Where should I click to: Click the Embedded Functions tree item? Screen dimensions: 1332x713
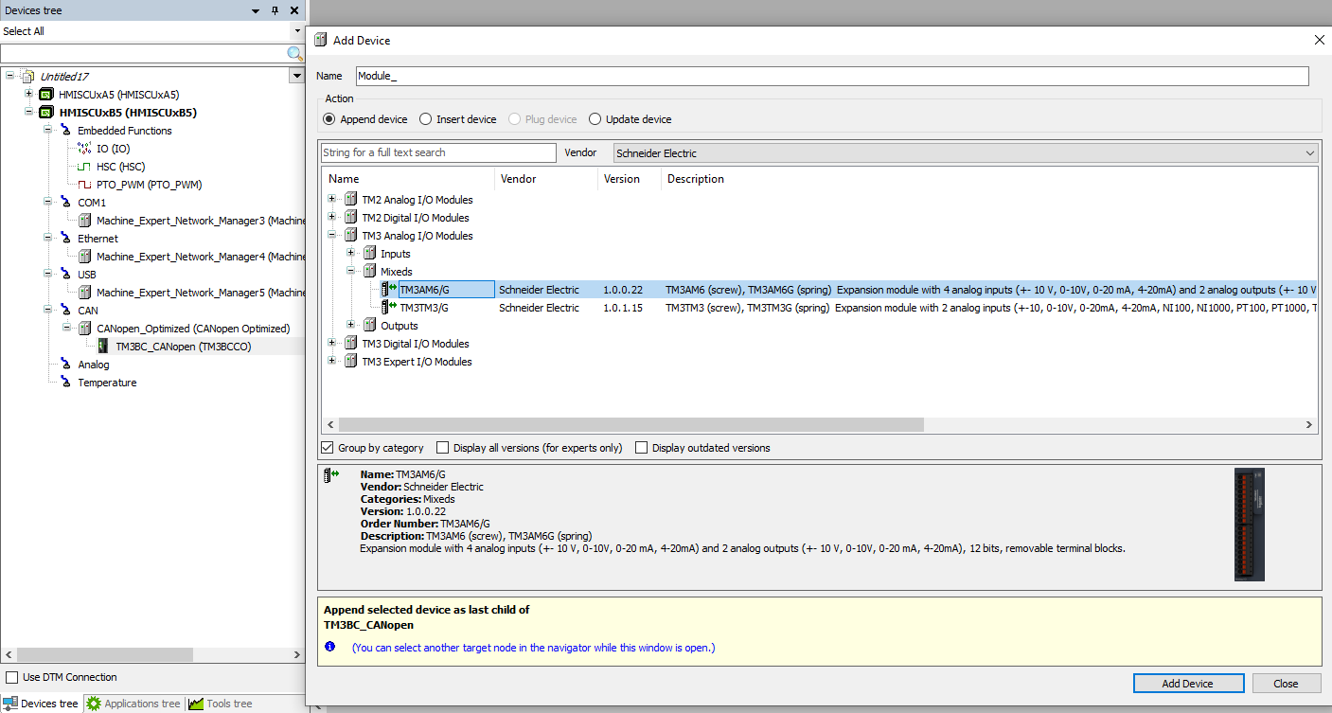pos(125,131)
